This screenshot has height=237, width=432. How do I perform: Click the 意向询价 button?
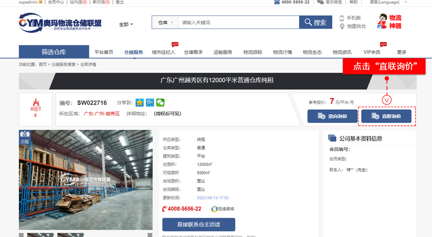coord(332,116)
